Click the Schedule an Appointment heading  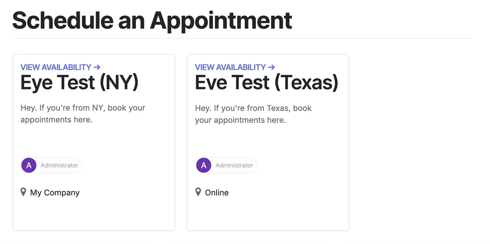click(152, 20)
